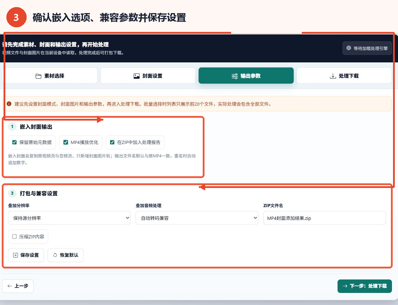
Task: Click the right arrow icon in 下一步
Action: [345, 286]
